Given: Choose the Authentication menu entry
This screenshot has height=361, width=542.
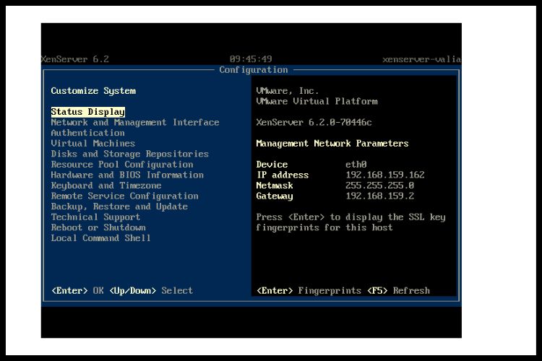Looking at the screenshot, I should pyautogui.click(x=87, y=133).
